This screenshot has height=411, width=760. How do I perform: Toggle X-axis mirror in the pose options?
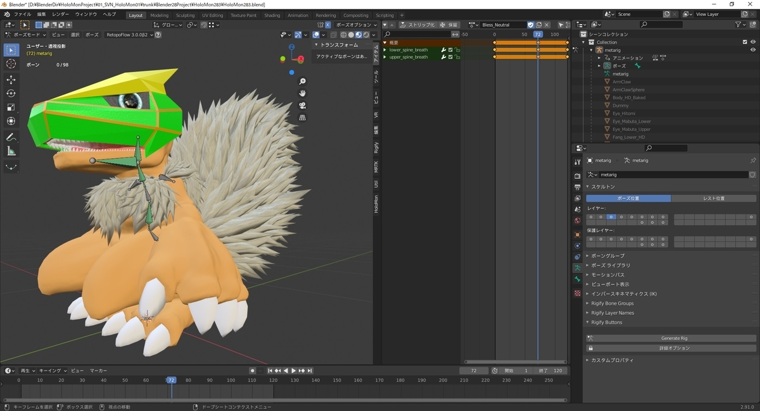[x=327, y=25]
